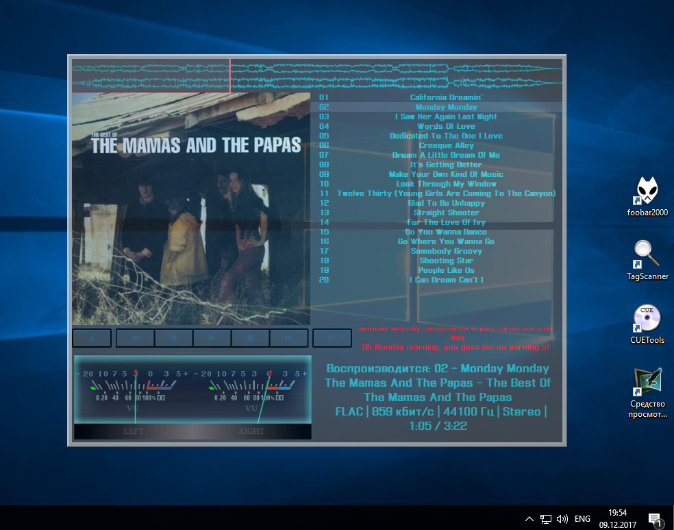
Task: Pause playback with the pause button
Action: coord(174,338)
